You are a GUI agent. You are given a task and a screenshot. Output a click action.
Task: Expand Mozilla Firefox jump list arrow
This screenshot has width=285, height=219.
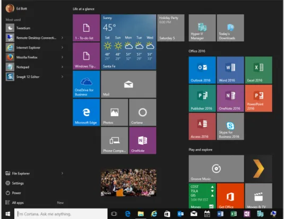[x=62, y=57]
